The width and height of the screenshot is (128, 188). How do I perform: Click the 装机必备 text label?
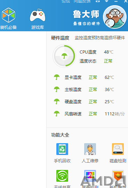tap(8, 27)
